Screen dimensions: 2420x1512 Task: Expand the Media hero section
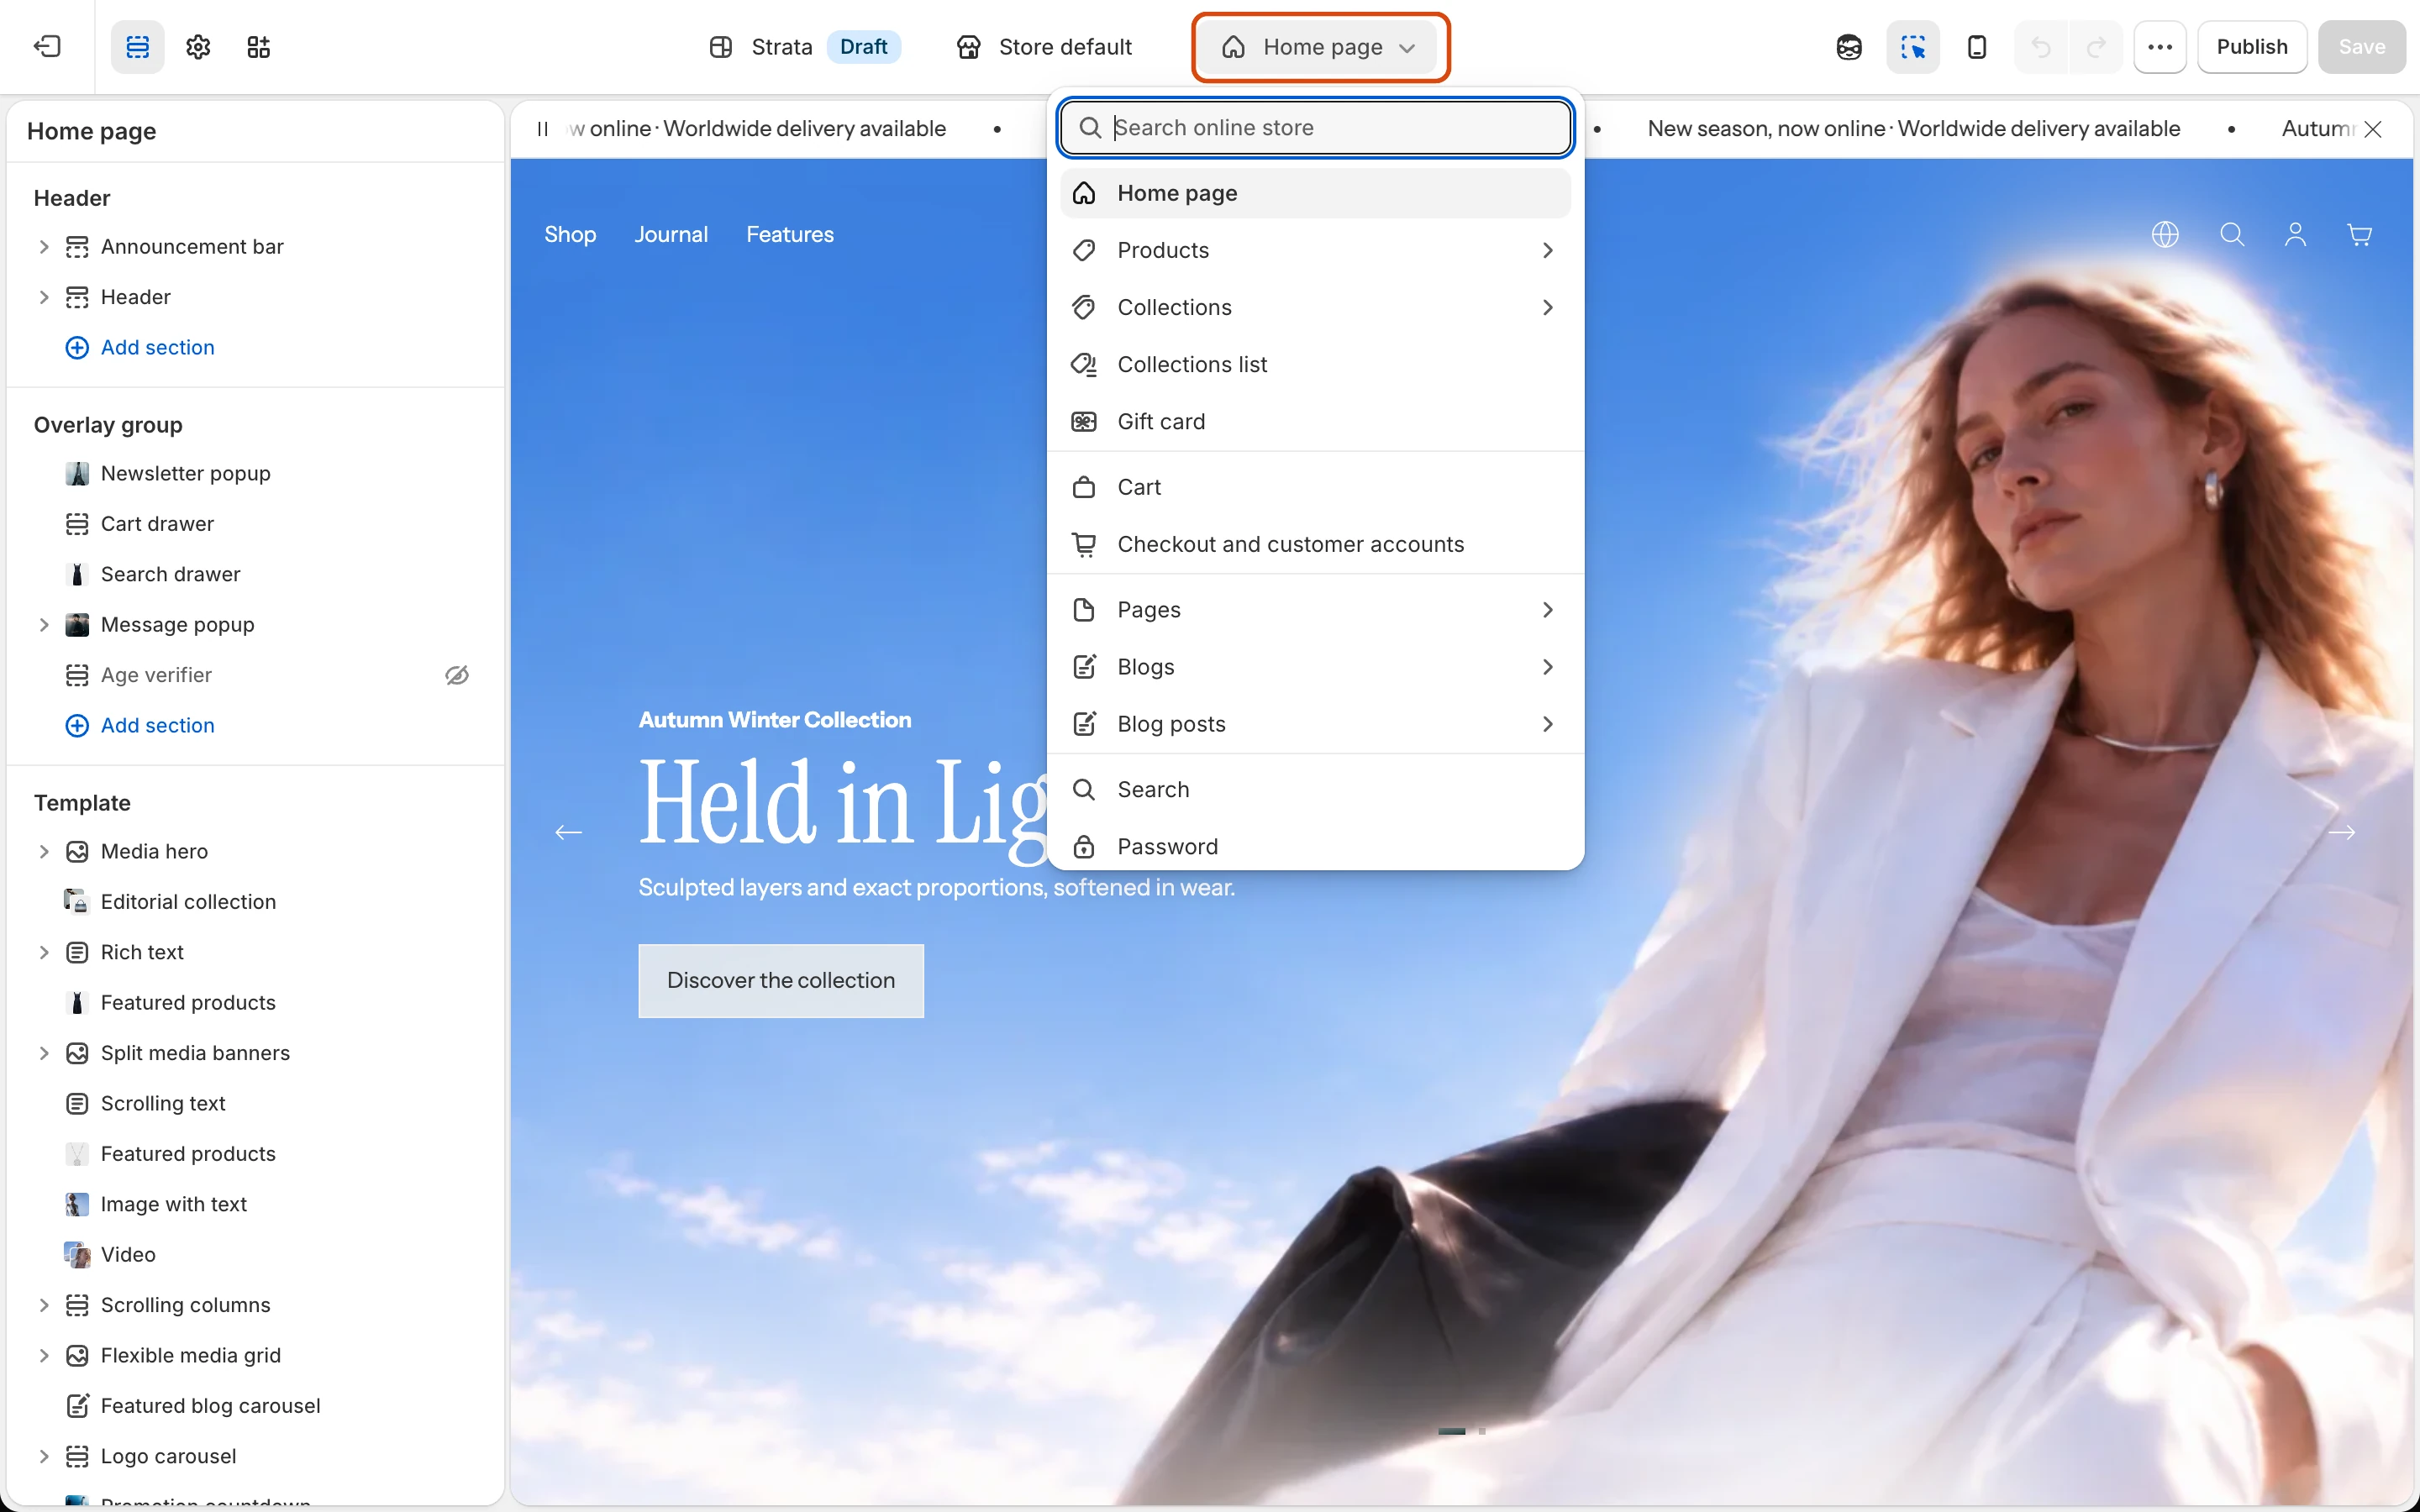[44, 851]
